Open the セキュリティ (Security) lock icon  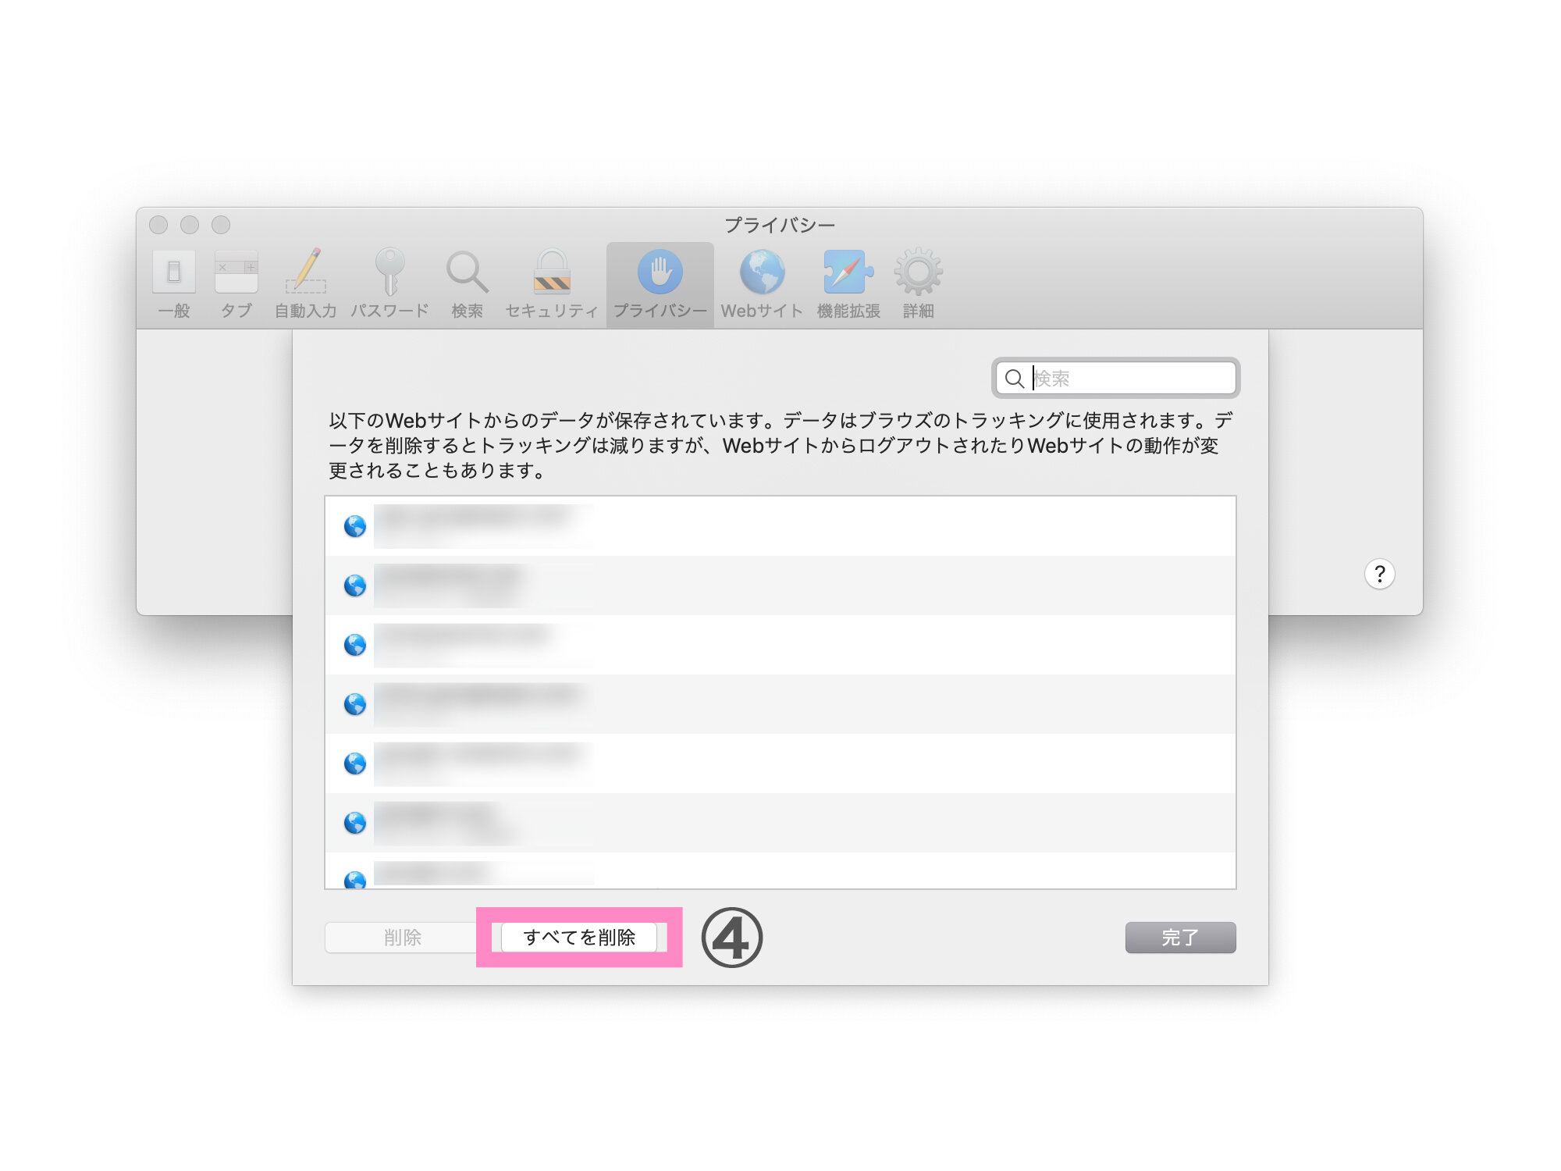552,272
